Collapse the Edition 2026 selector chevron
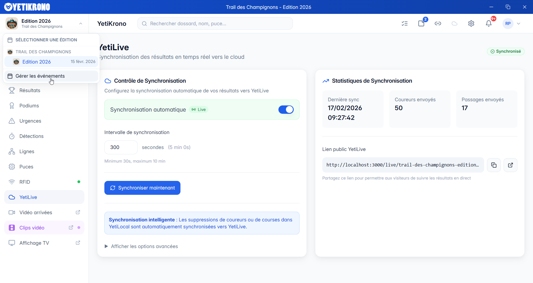This screenshot has width=533, height=283. [x=81, y=24]
